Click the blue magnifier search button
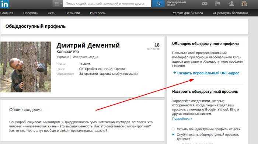 [x=158, y=3]
